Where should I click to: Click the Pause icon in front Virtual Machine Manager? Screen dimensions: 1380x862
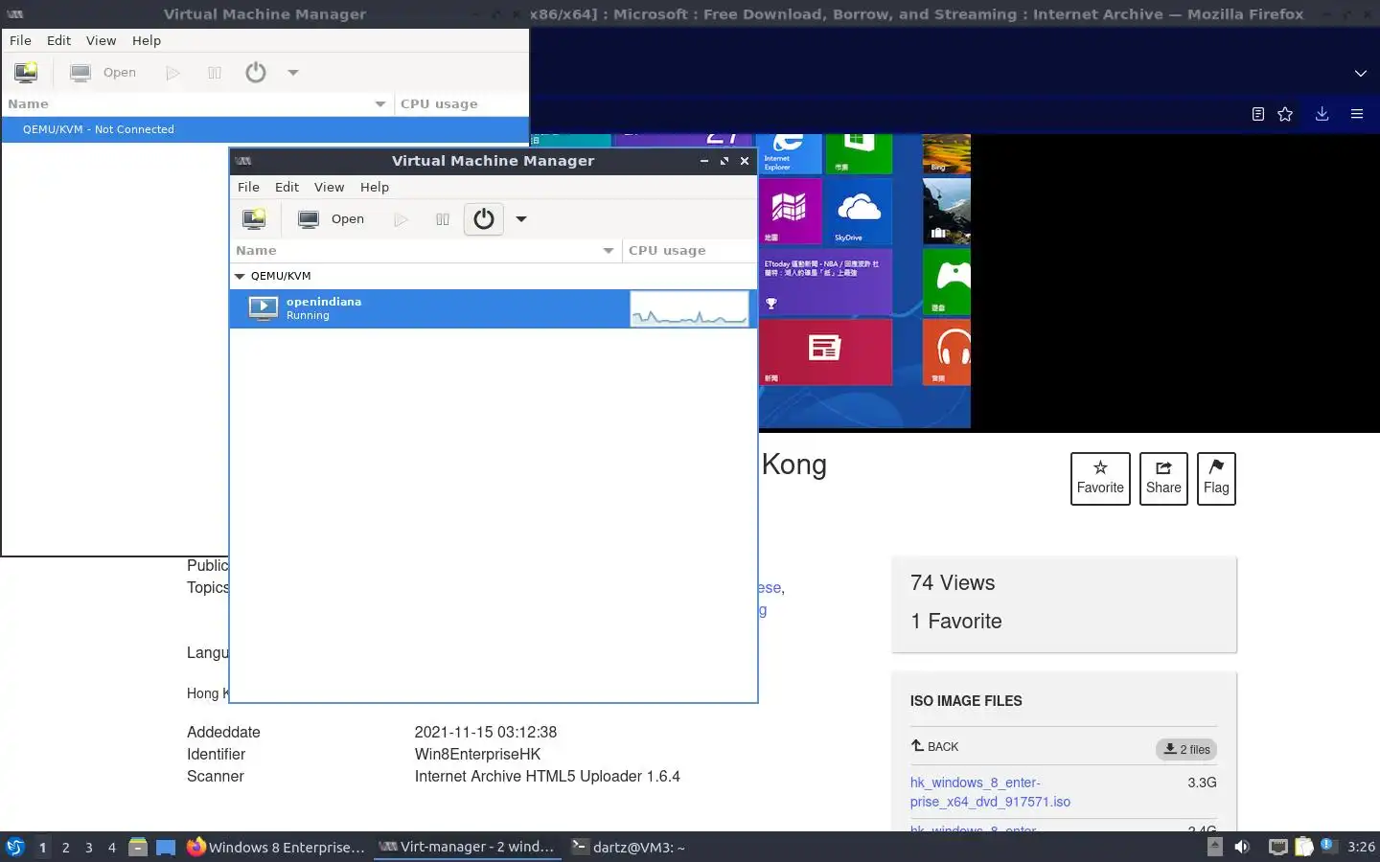[x=443, y=219]
